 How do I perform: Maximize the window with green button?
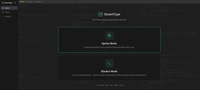[x=23, y=2]
